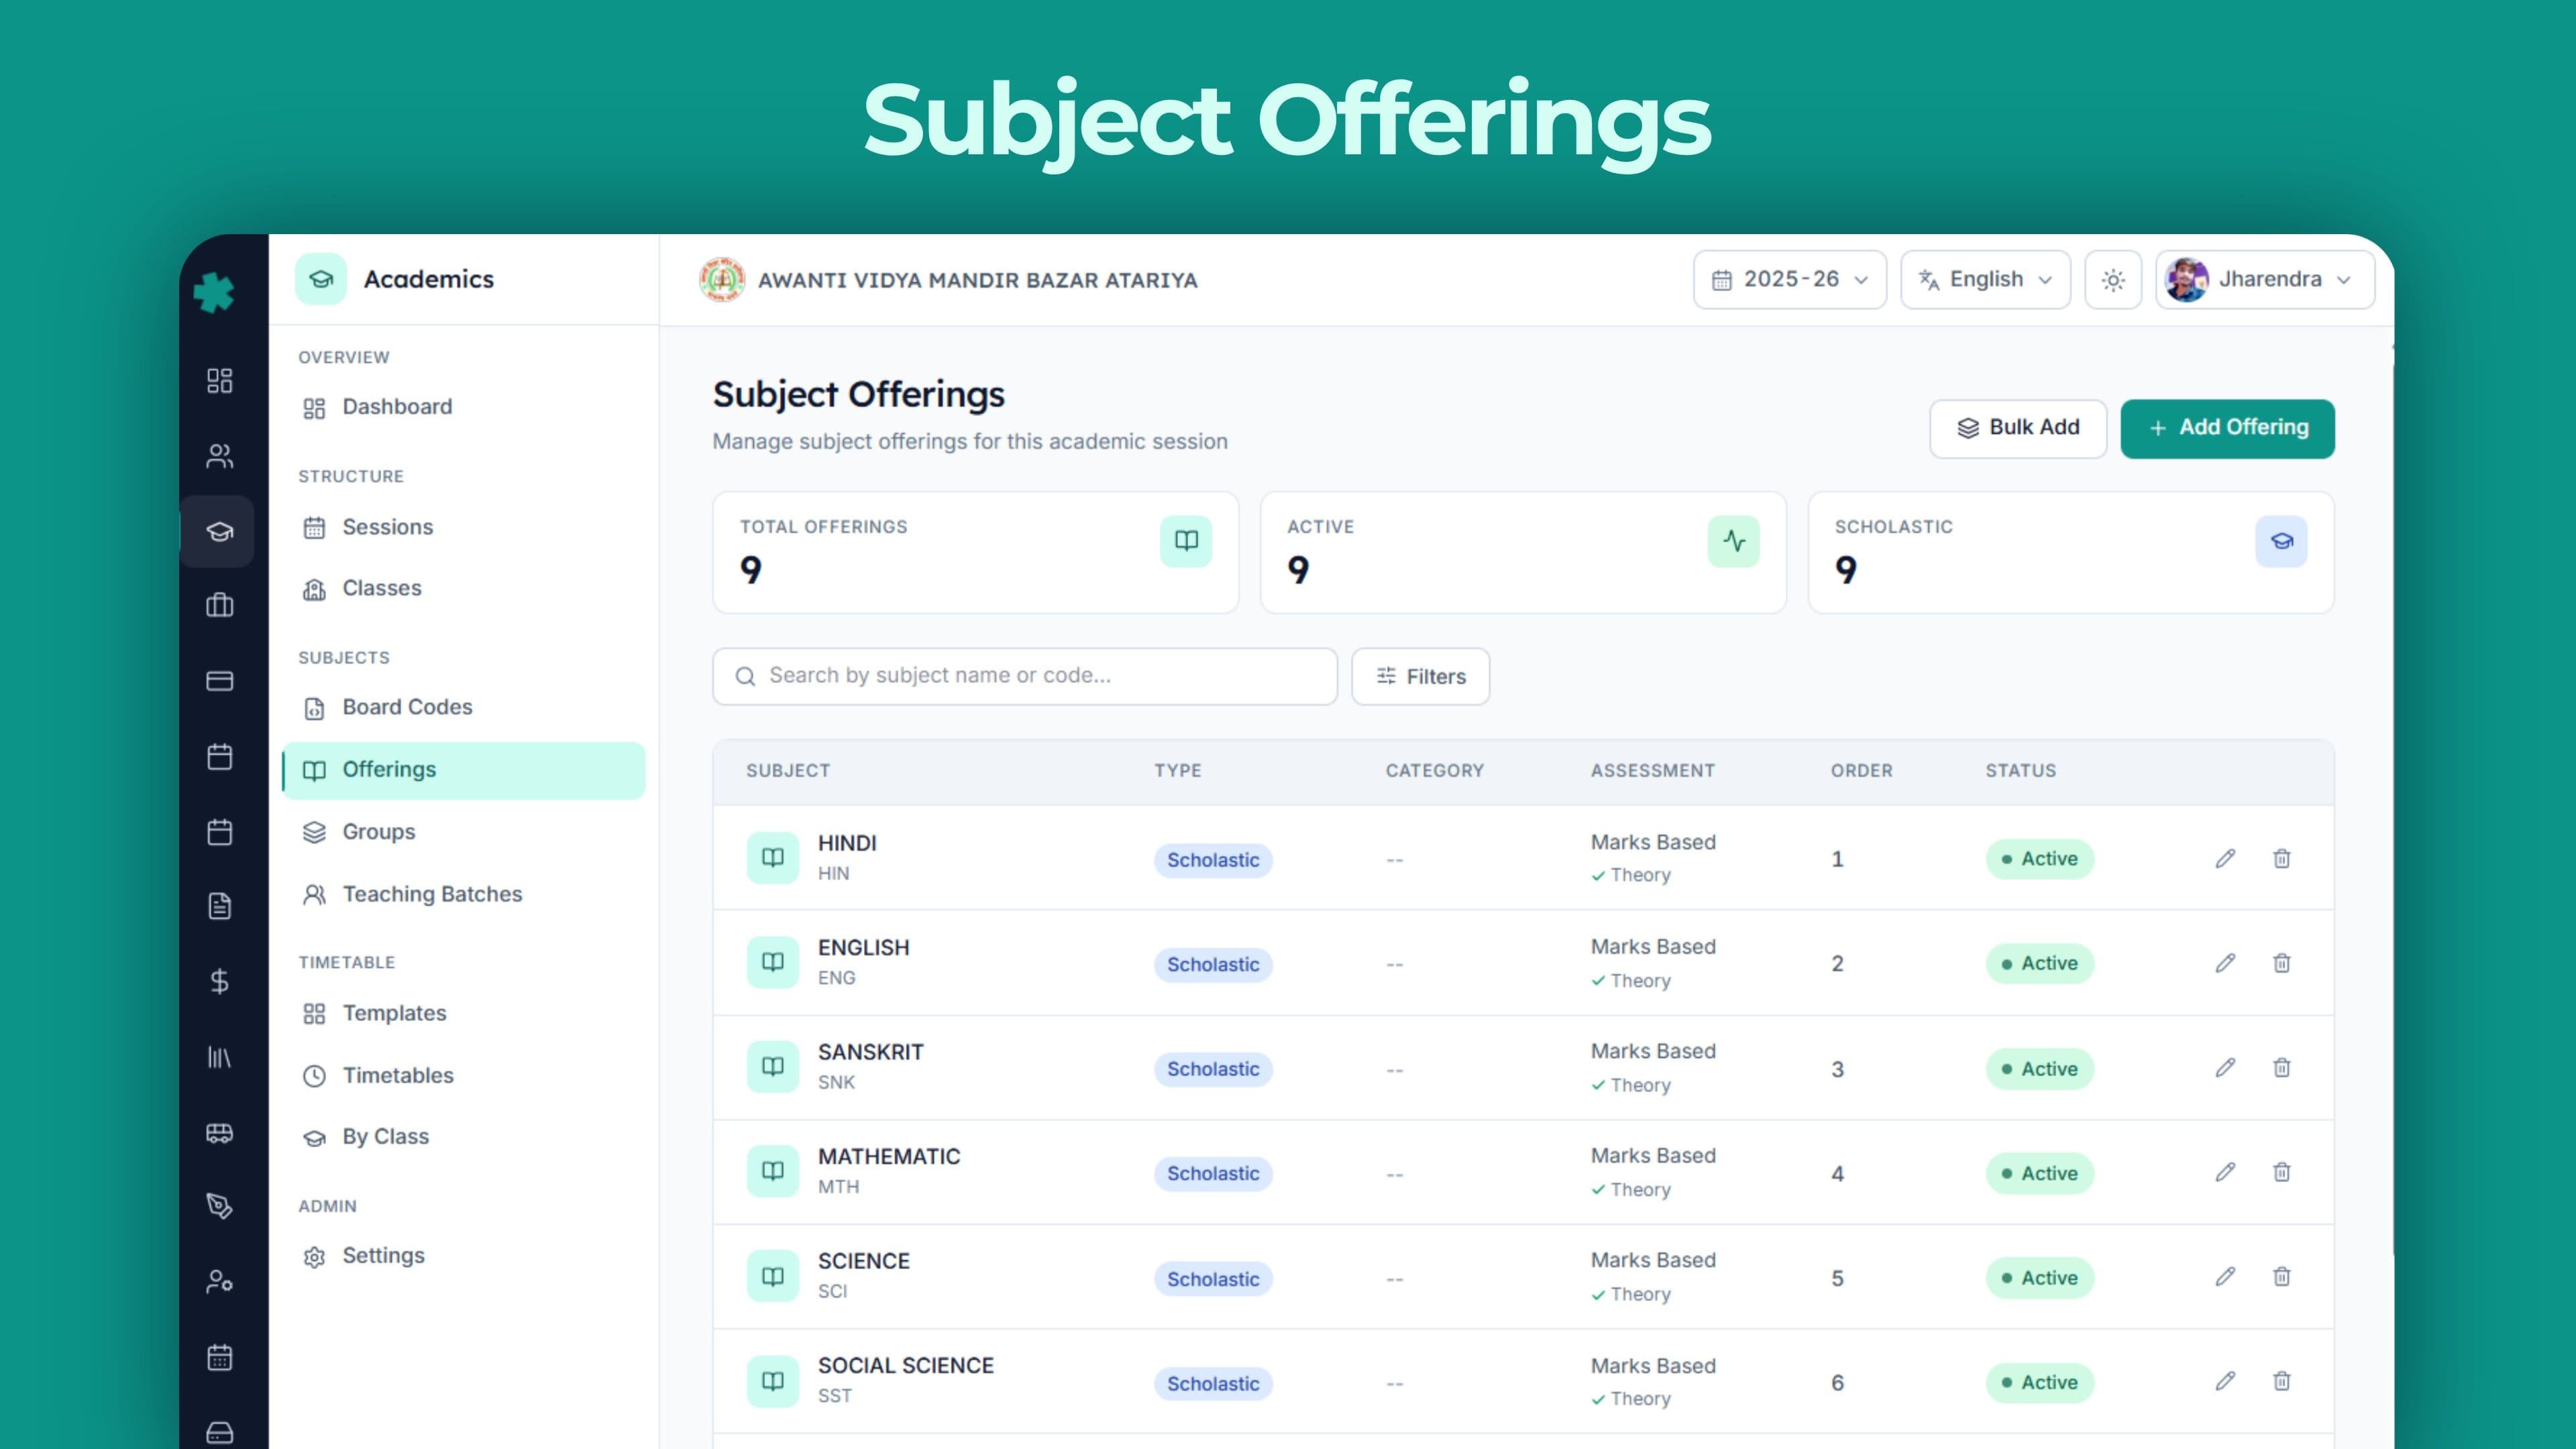Image resolution: width=2576 pixels, height=1449 pixels.
Task: Open Settings under Admin
Action: coord(463,1256)
